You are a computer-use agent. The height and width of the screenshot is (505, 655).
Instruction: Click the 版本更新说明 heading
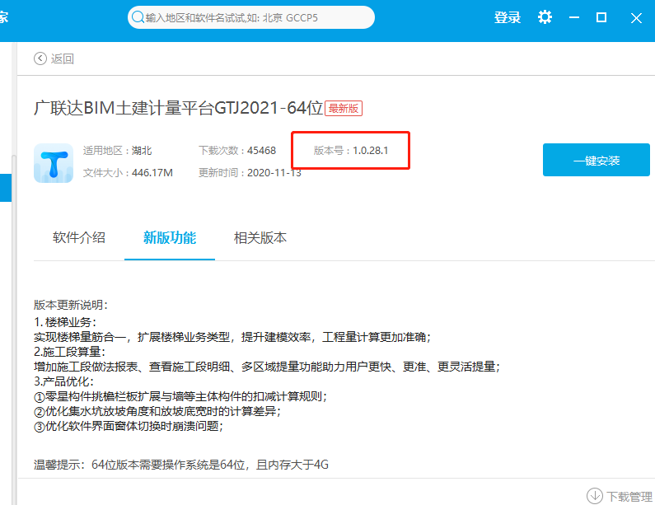pos(71,305)
